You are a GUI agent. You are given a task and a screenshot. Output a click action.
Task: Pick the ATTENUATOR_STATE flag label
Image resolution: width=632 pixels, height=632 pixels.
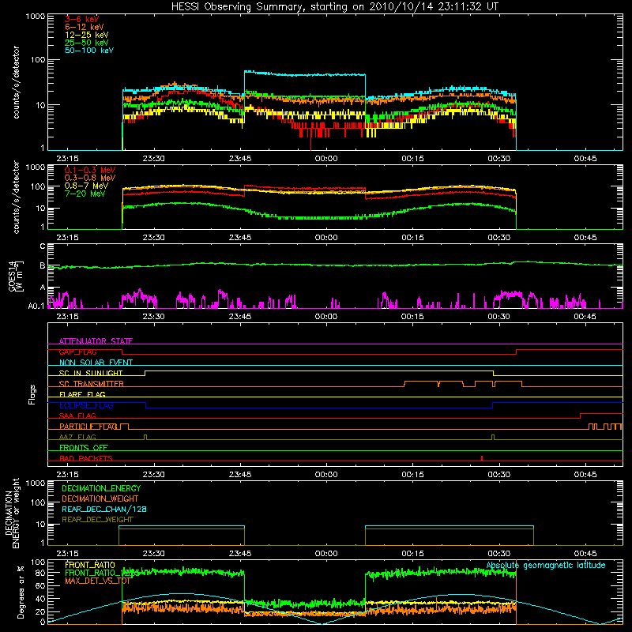(x=96, y=341)
